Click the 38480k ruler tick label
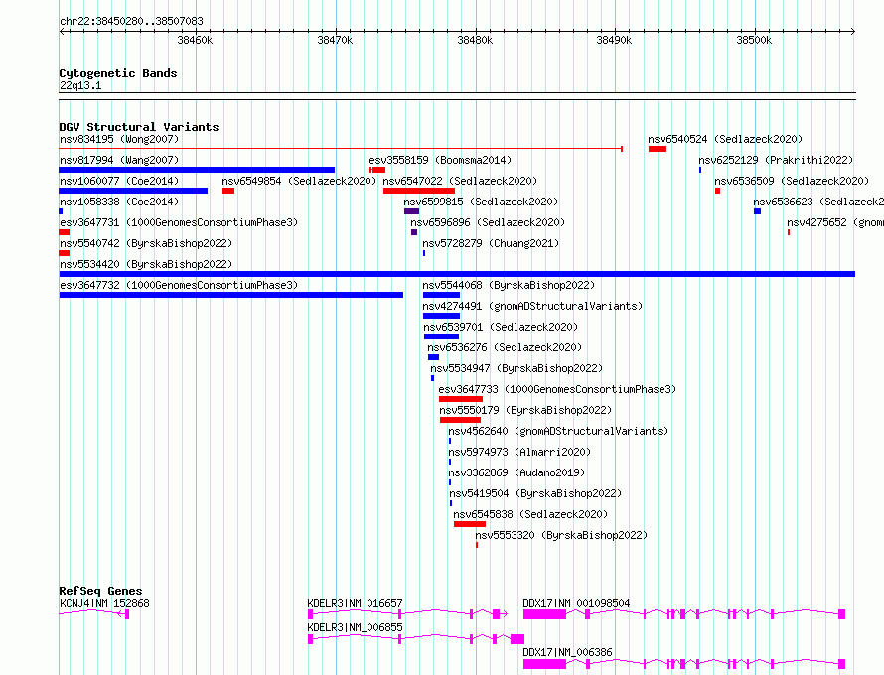The image size is (884, 675). coord(475,40)
